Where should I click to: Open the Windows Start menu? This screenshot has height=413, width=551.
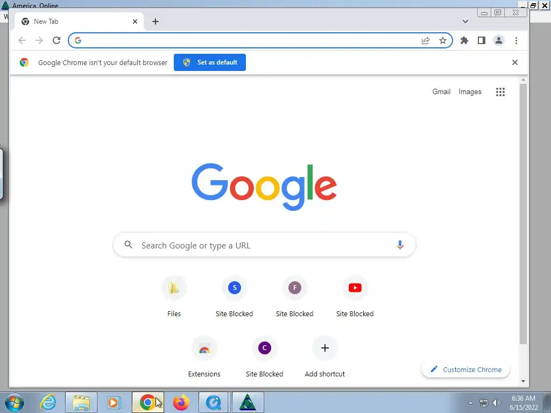(14, 402)
